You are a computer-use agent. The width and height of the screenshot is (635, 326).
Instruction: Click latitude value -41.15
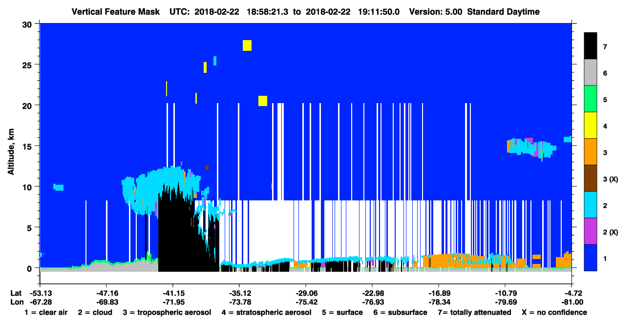pyautogui.click(x=172, y=293)
